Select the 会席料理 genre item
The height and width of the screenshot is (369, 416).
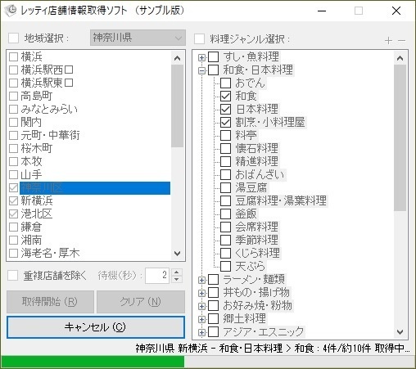coord(257,227)
